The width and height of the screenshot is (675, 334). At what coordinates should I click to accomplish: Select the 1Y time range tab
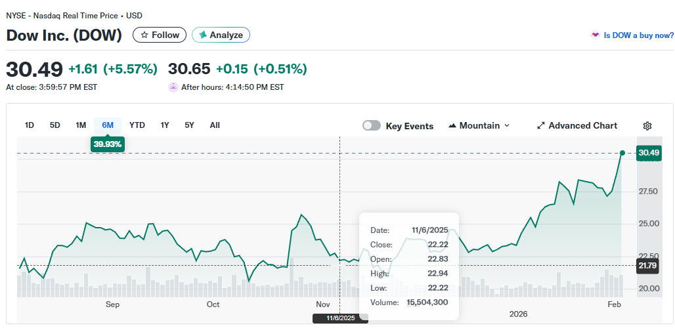pyautogui.click(x=165, y=125)
